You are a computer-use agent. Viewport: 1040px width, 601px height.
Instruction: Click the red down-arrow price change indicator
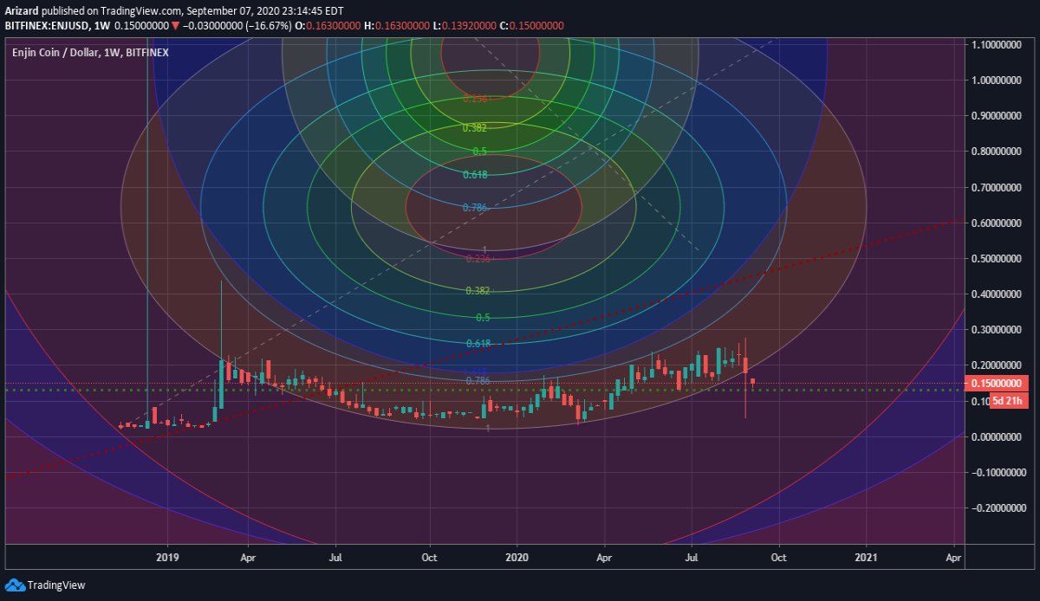(x=175, y=26)
